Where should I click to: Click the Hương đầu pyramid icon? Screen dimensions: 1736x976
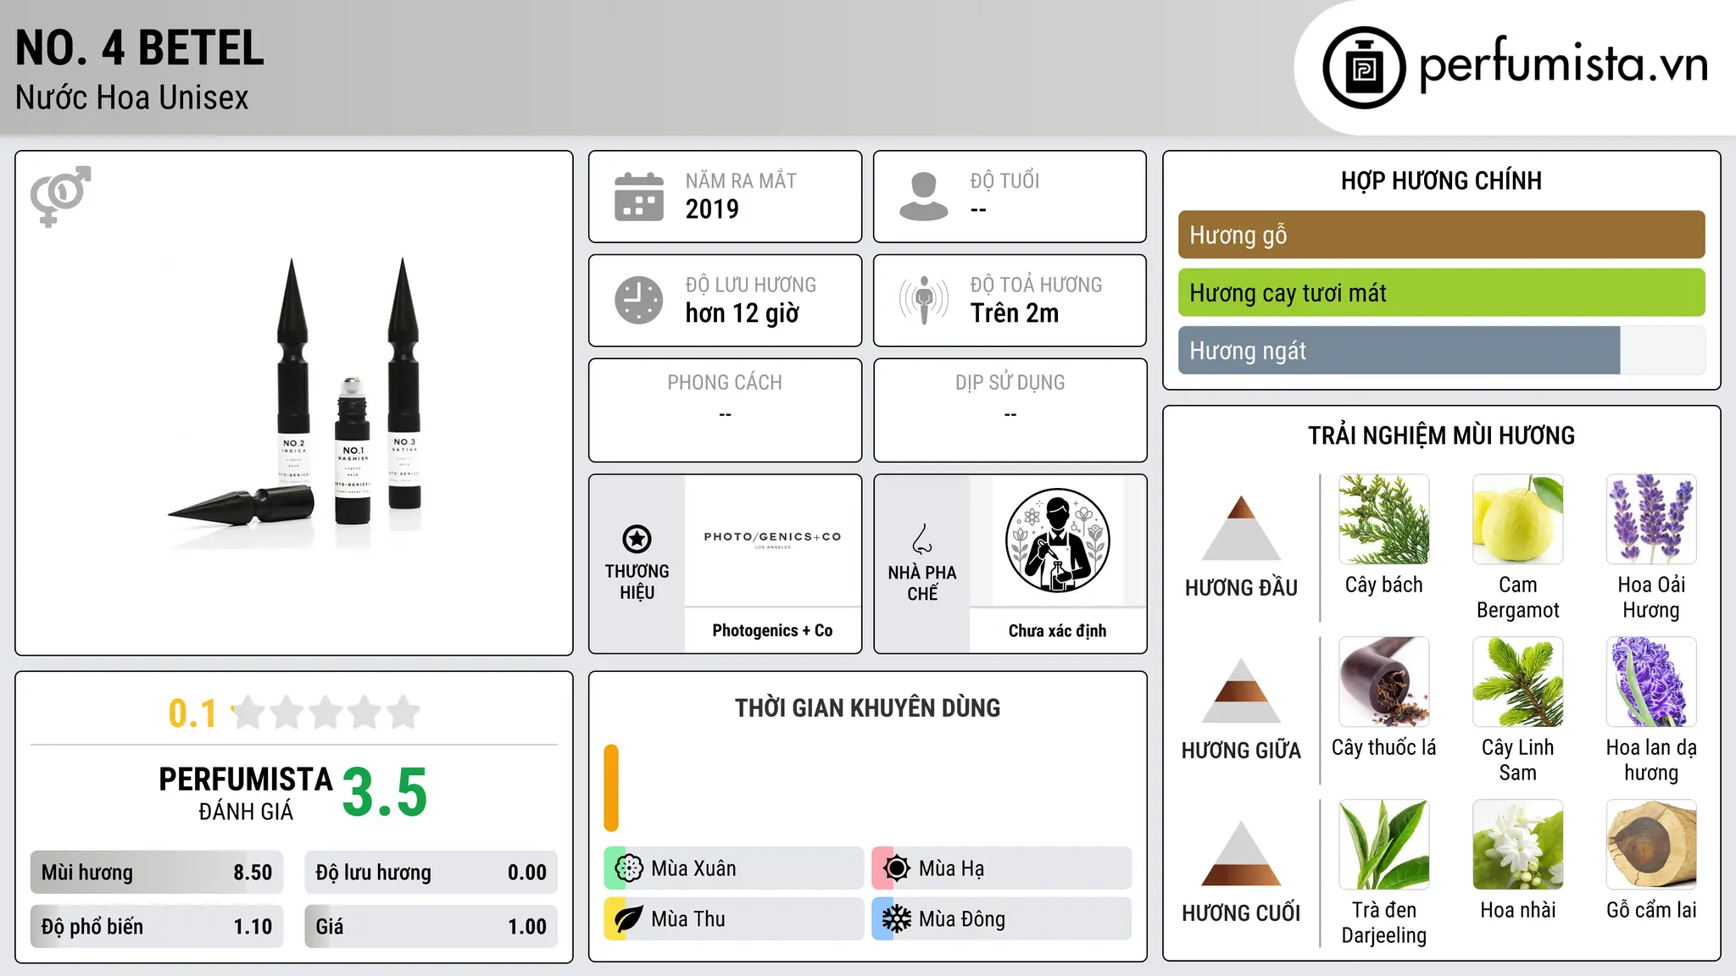(1241, 527)
